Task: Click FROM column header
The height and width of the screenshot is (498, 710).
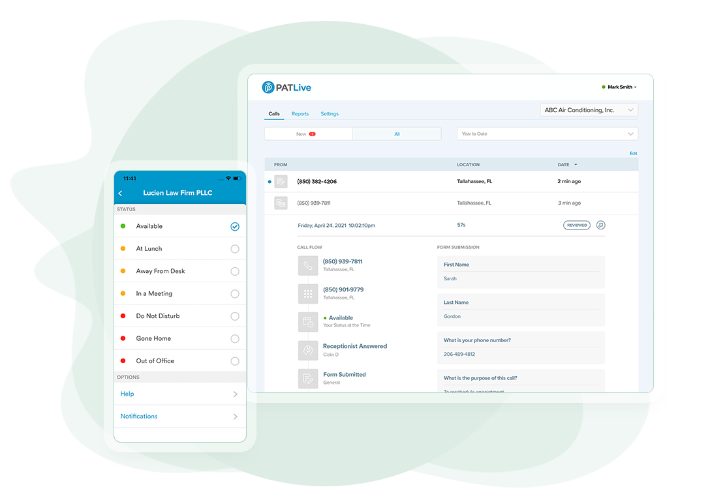Action: (x=281, y=165)
